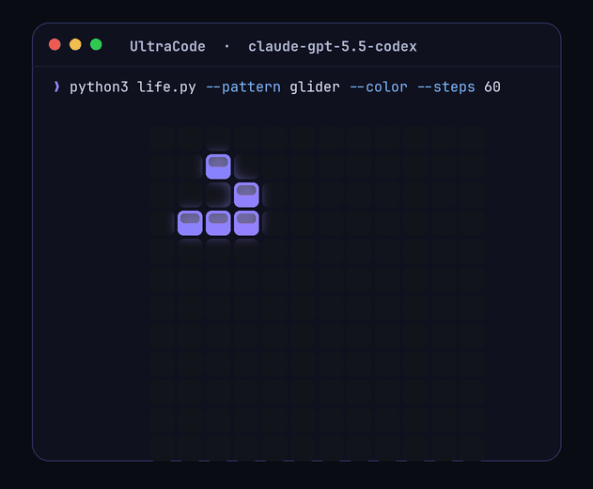Click the glider argument
Viewport: 593px width, 489px height.
point(315,87)
